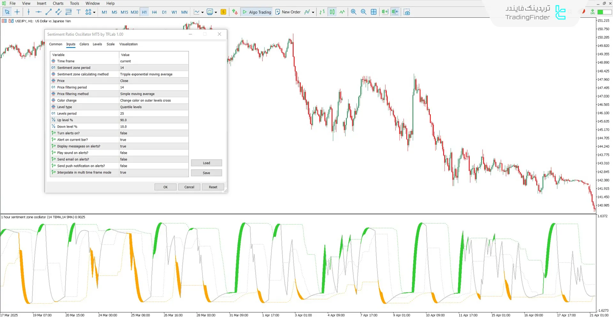Viewport: 613px width, 318px height.
Task: Click the OK button in dialog
Action: click(x=165, y=187)
